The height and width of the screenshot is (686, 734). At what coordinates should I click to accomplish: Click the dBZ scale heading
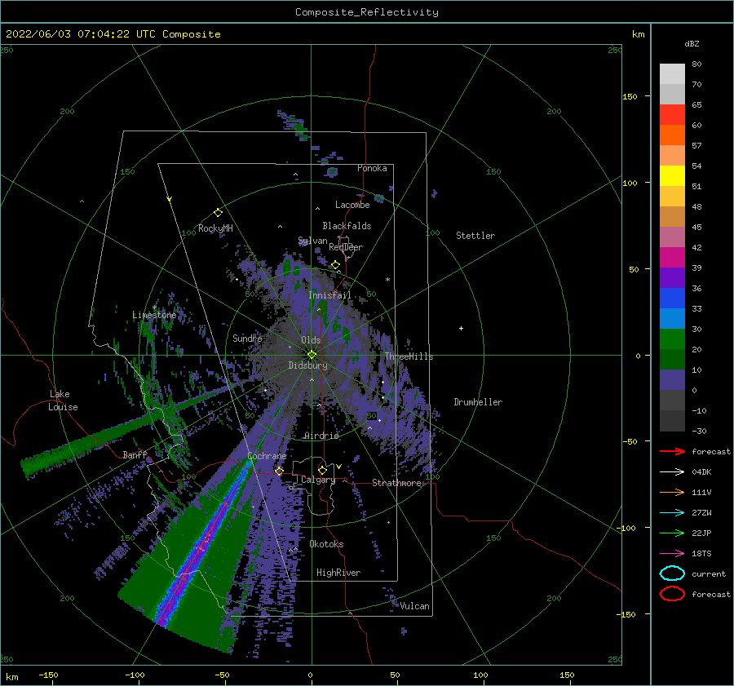click(692, 43)
